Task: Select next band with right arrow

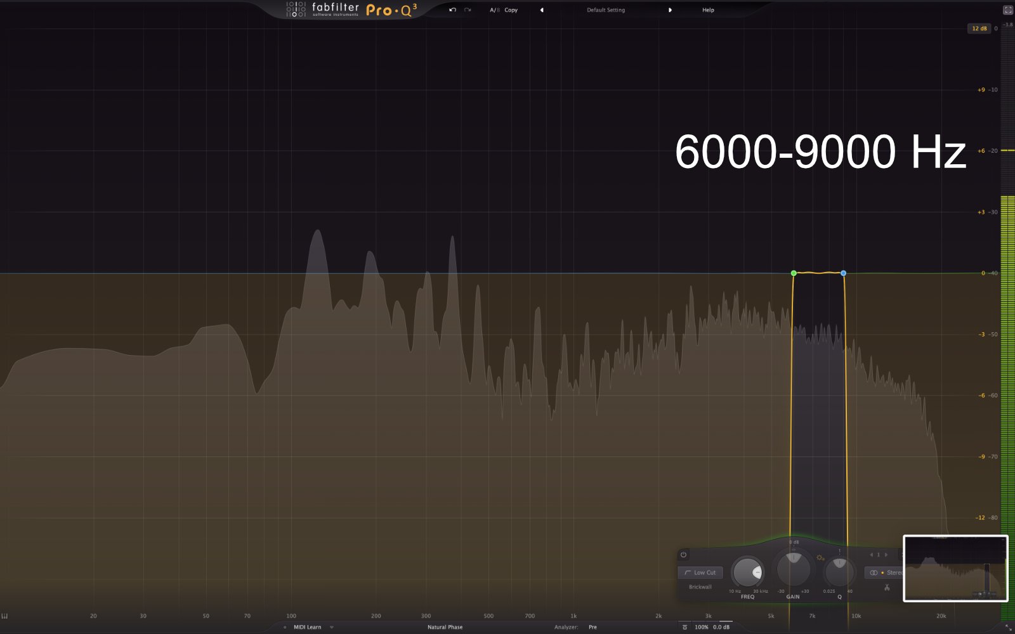Action: (x=886, y=555)
